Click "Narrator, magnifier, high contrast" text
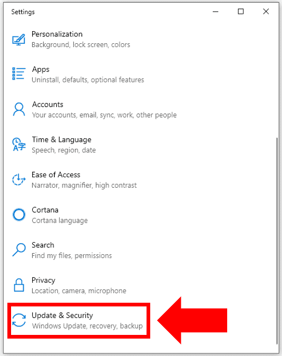This screenshot has height=356, width=282. tap(84, 186)
